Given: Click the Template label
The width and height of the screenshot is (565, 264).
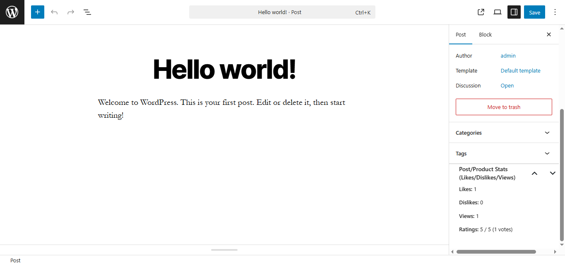Looking at the screenshot, I should pos(466,70).
